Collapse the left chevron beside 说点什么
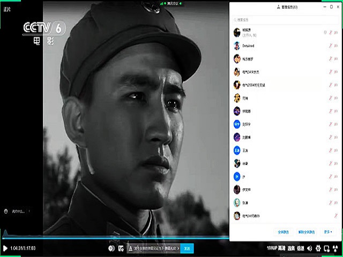This screenshot has height=257, width=343. (29, 211)
